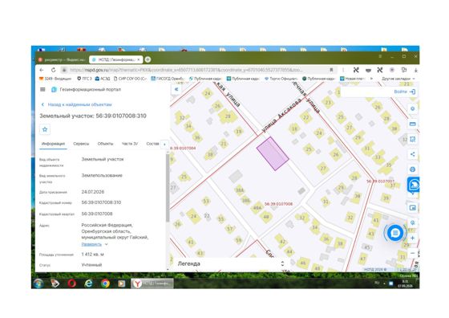Select the measure ruler tool
Image resolution: width=449 pixels, height=318 pixels.
(x=413, y=124)
